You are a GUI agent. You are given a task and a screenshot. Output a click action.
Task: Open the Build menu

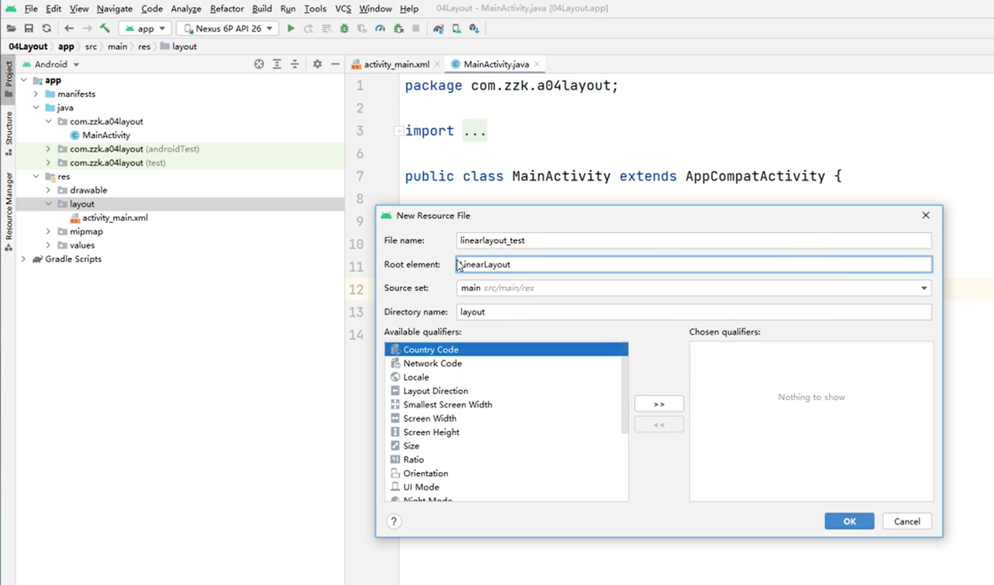[262, 8]
